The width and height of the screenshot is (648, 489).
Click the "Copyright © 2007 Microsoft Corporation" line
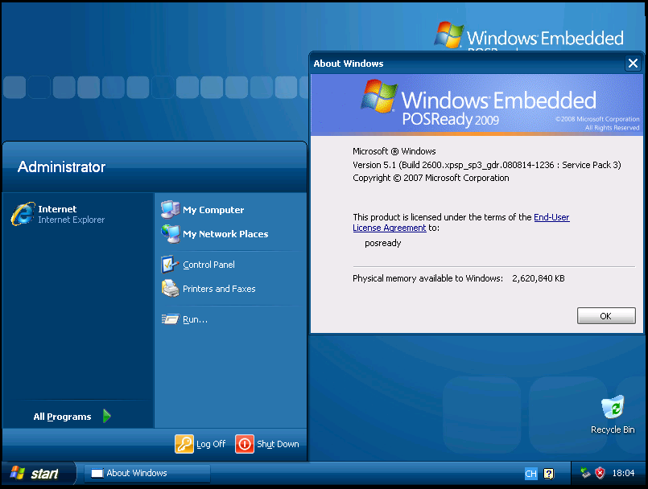(431, 178)
